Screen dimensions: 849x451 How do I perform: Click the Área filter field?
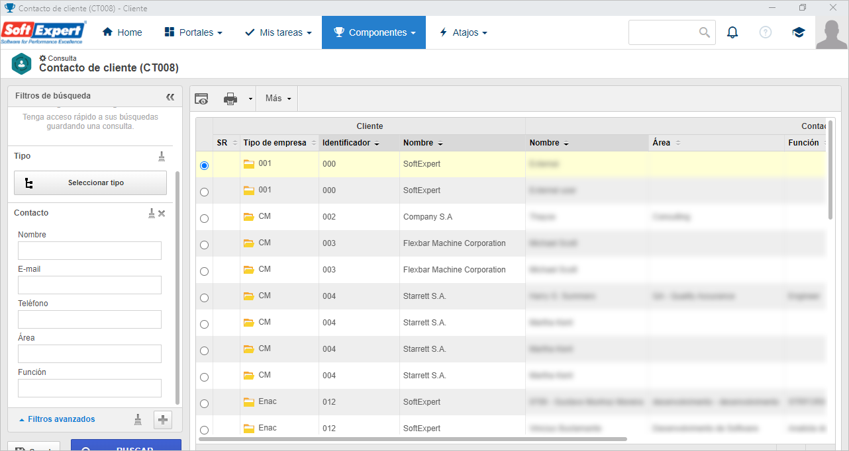pyautogui.click(x=89, y=354)
